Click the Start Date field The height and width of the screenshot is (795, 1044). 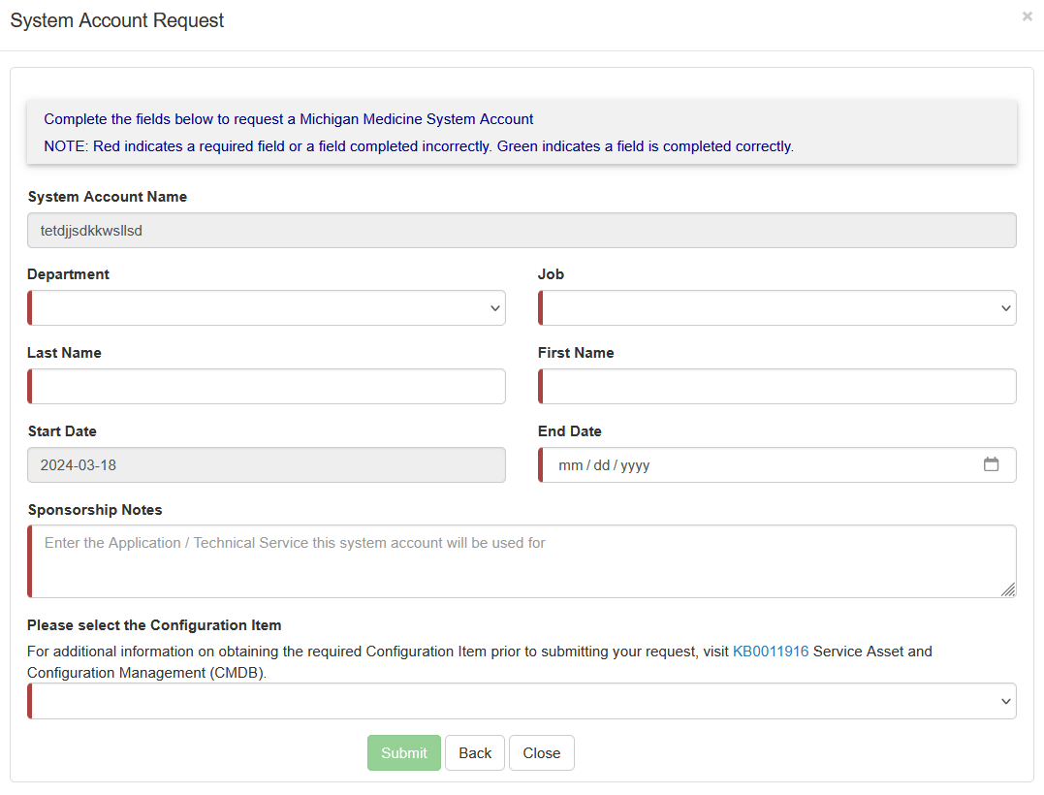tap(267, 464)
